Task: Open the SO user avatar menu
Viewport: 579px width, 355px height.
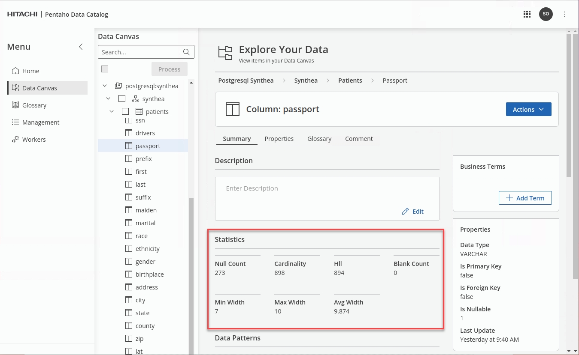Action: [546, 14]
